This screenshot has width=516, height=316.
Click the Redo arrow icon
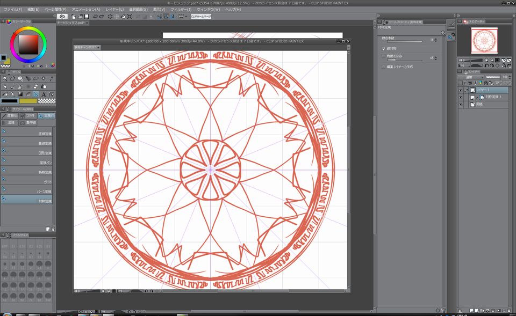[102, 17]
